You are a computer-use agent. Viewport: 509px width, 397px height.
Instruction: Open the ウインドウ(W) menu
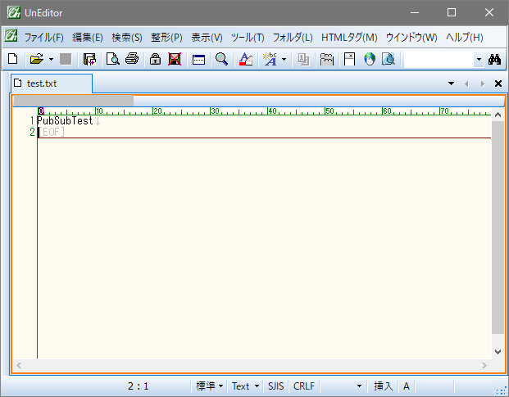411,38
